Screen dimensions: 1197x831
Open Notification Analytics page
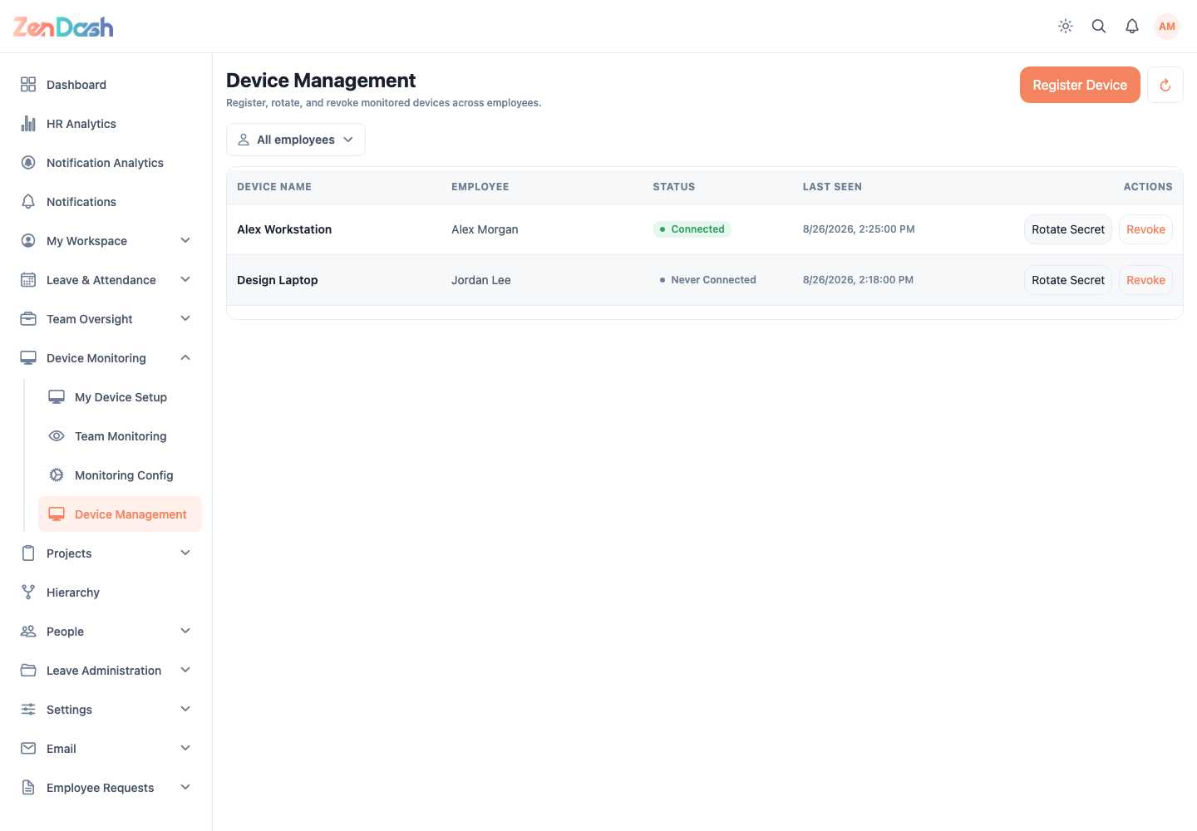pyautogui.click(x=106, y=162)
